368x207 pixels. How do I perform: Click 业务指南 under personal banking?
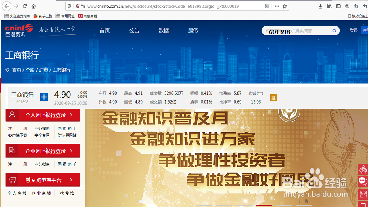click(42, 128)
